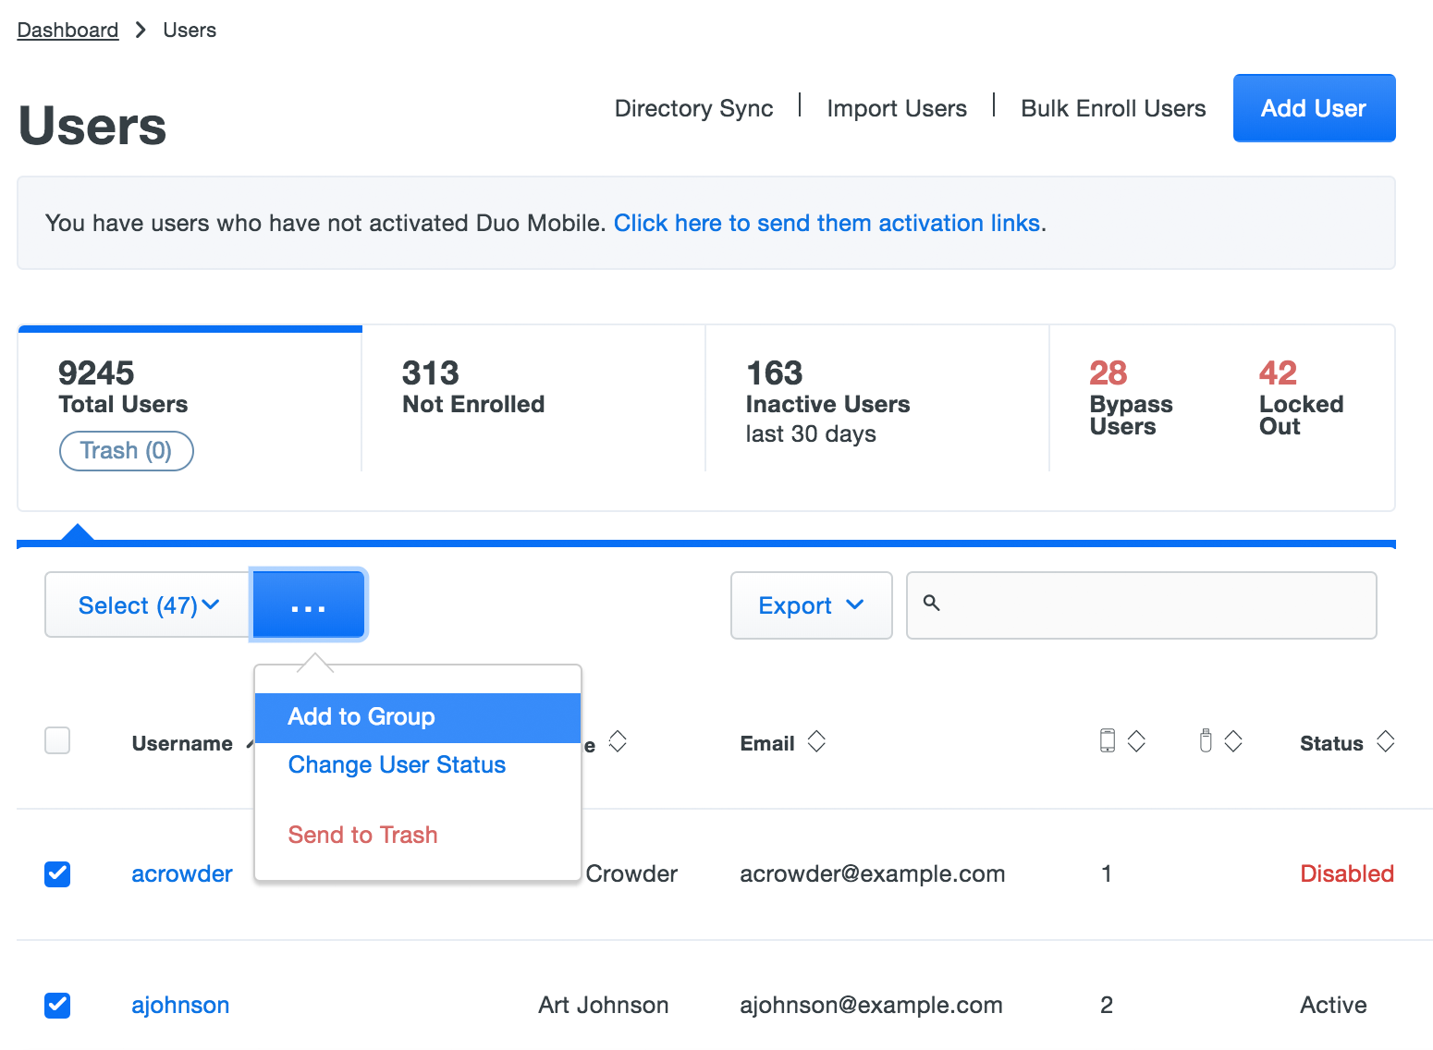Screen dimensions: 1433x1050
Task: Click the Disabled status for acrowder
Action: click(x=1347, y=874)
